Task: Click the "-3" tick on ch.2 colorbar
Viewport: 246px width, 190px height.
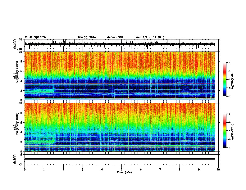Action: (229, 114)
